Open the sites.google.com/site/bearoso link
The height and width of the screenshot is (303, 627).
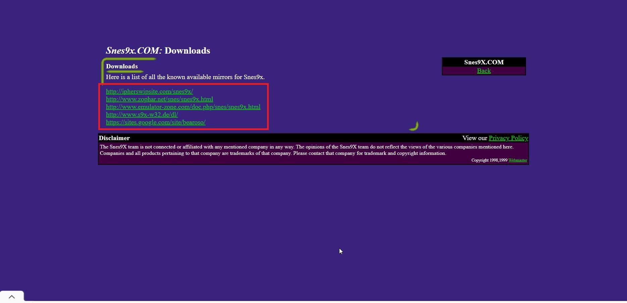tap(156, 122)
